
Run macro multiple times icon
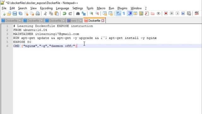click(x=183, y=13)
